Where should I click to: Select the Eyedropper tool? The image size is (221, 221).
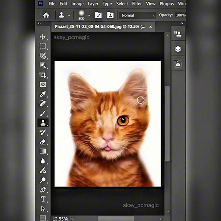42,94
